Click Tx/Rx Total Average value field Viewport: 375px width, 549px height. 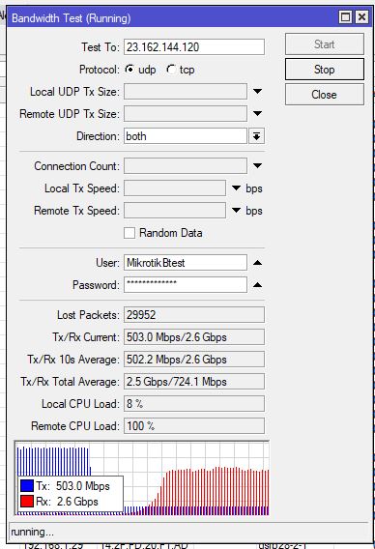[194, 382]
